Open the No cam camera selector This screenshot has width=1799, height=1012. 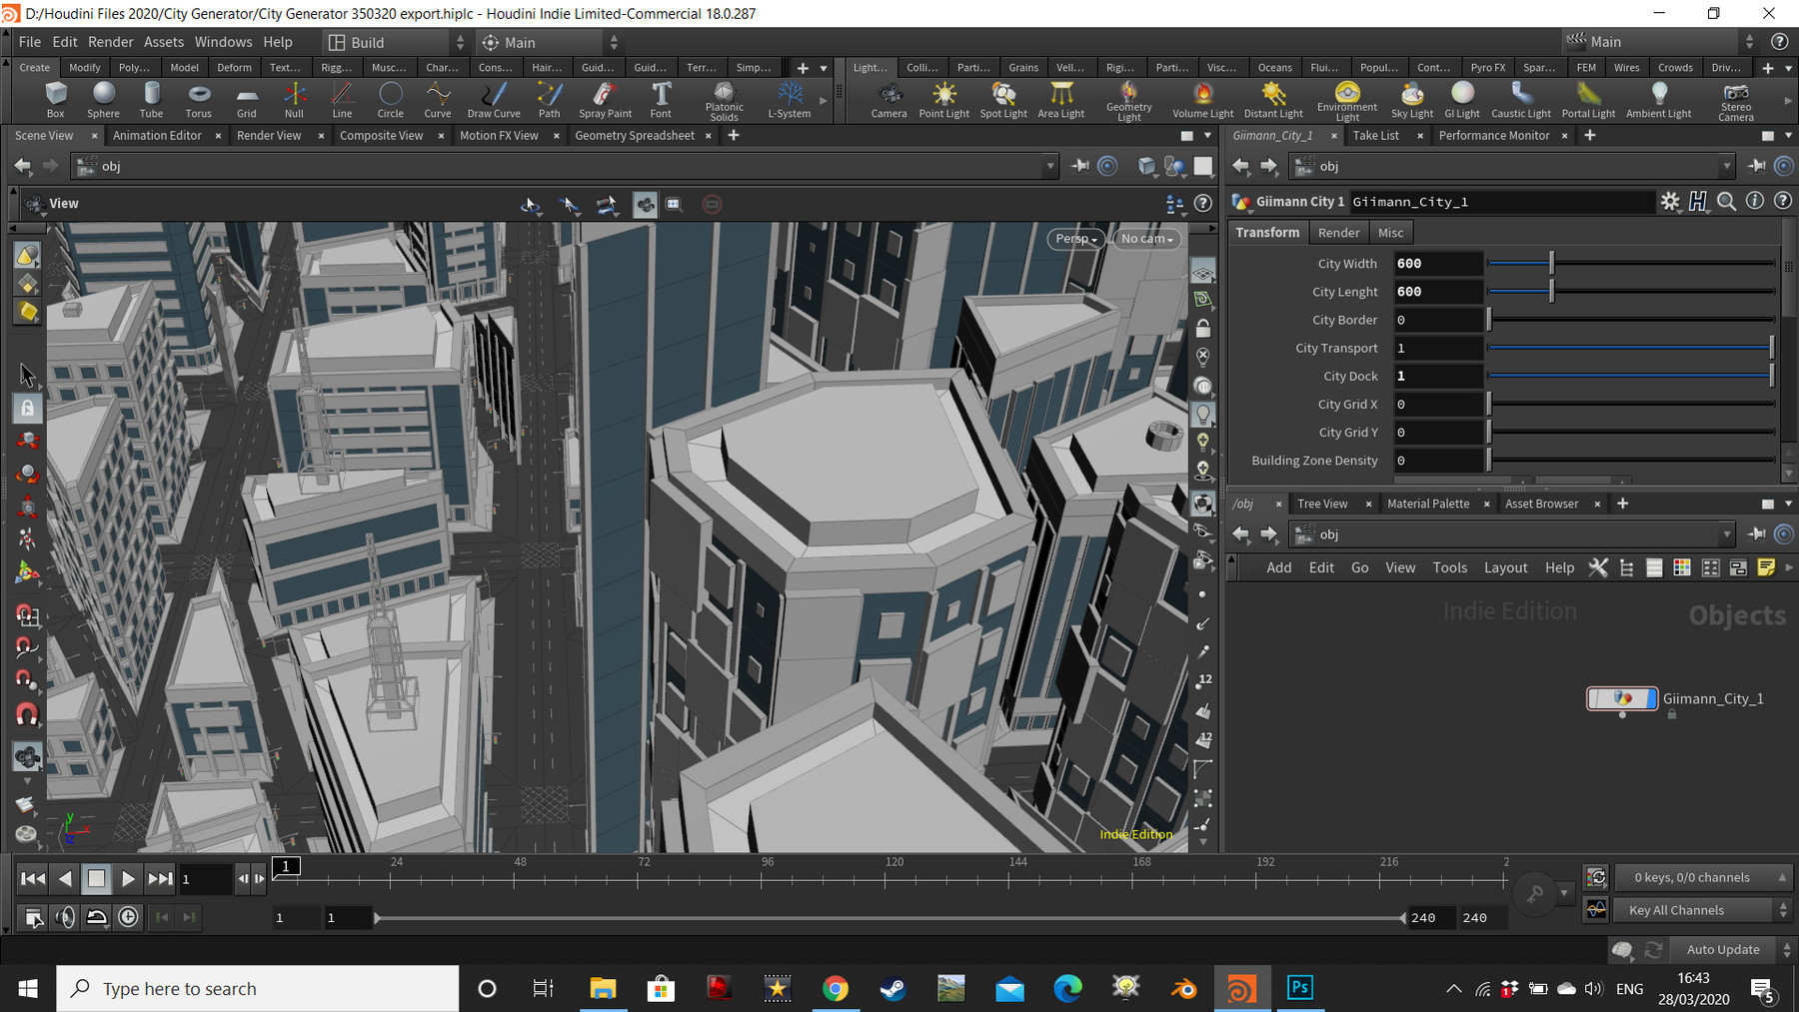1144,239
